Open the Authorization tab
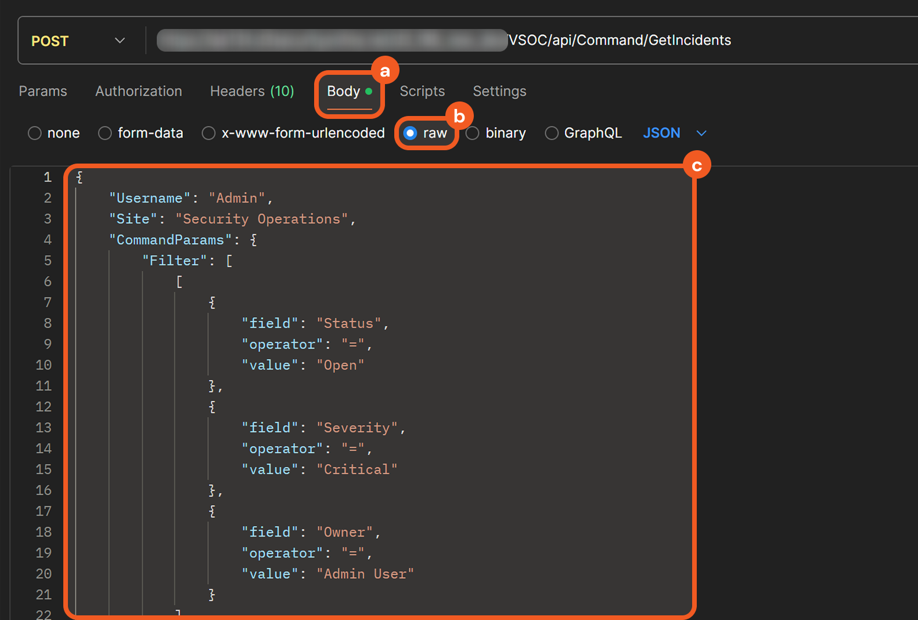Screen dimensions: 918x620 coord(138,91)
